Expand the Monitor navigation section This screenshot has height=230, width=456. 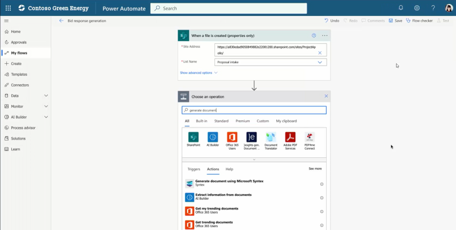tap(46, 106)
